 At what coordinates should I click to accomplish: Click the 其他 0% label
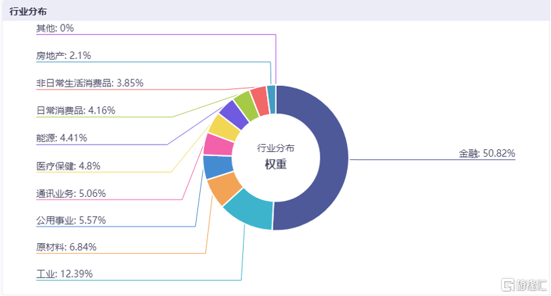pyautogui.click(x=55, y=28)
